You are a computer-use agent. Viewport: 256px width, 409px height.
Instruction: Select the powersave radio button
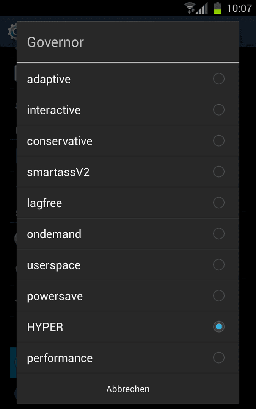click(219, 295)
